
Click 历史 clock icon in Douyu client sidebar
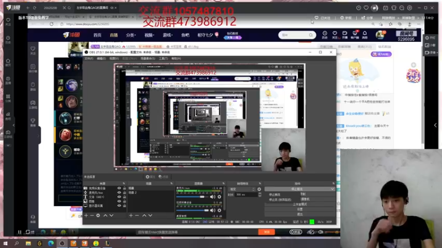[x=8, y=39]
